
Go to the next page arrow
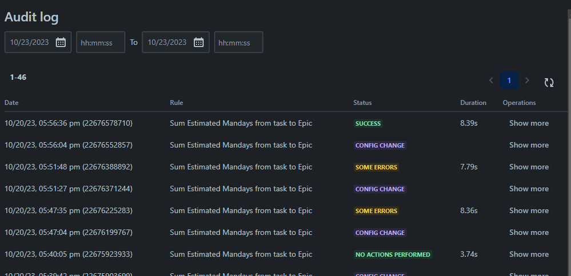coord(527,80)
